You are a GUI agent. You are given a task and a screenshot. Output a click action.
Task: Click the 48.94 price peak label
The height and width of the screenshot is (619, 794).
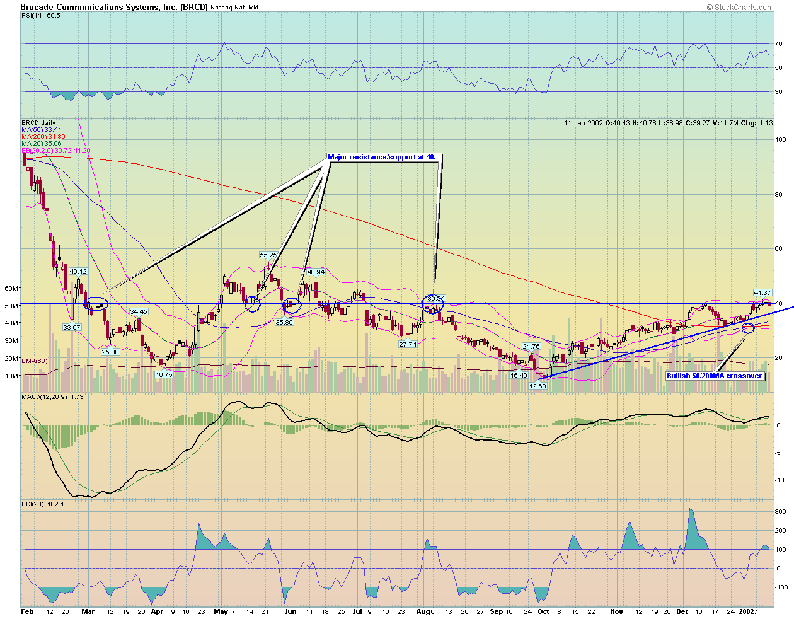point(316,272)
